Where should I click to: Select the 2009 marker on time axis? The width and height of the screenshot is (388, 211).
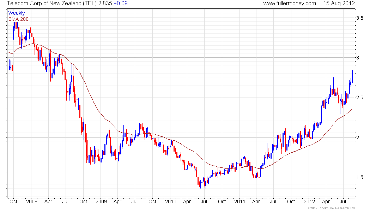pos(101,202)
